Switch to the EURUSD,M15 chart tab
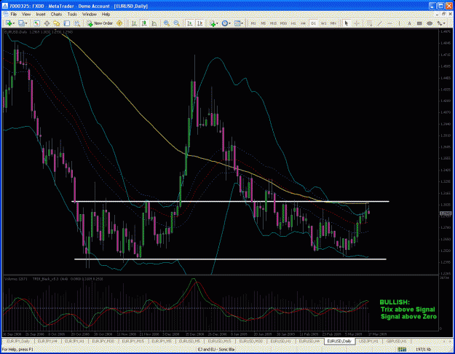This screenshot has height=354, width=455. [x=219, y=341]
